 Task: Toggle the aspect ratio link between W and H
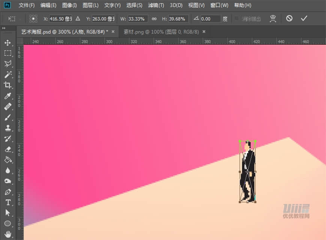click(x=154, y=19)
